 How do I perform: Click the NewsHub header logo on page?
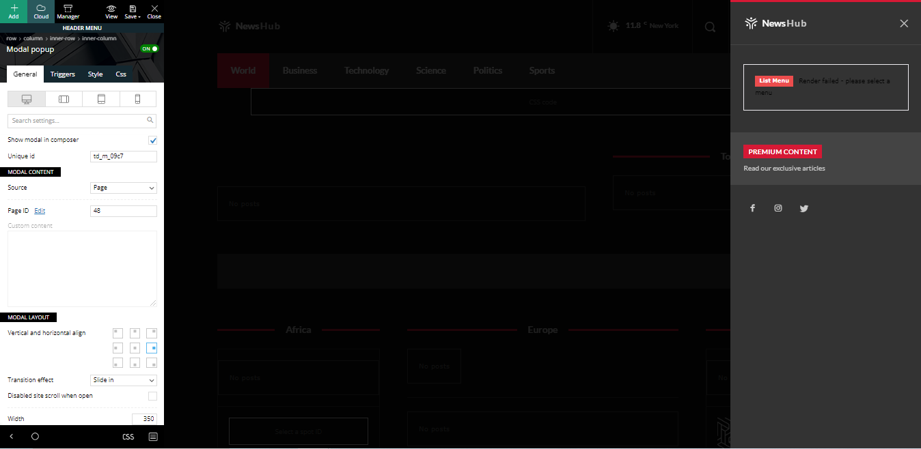point(249,26)
